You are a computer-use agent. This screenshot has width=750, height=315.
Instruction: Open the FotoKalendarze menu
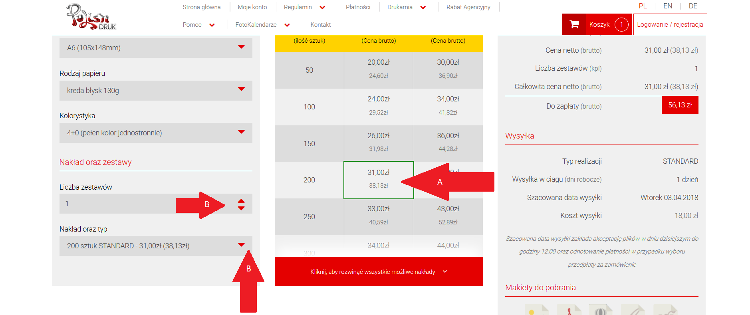[262, 25]
